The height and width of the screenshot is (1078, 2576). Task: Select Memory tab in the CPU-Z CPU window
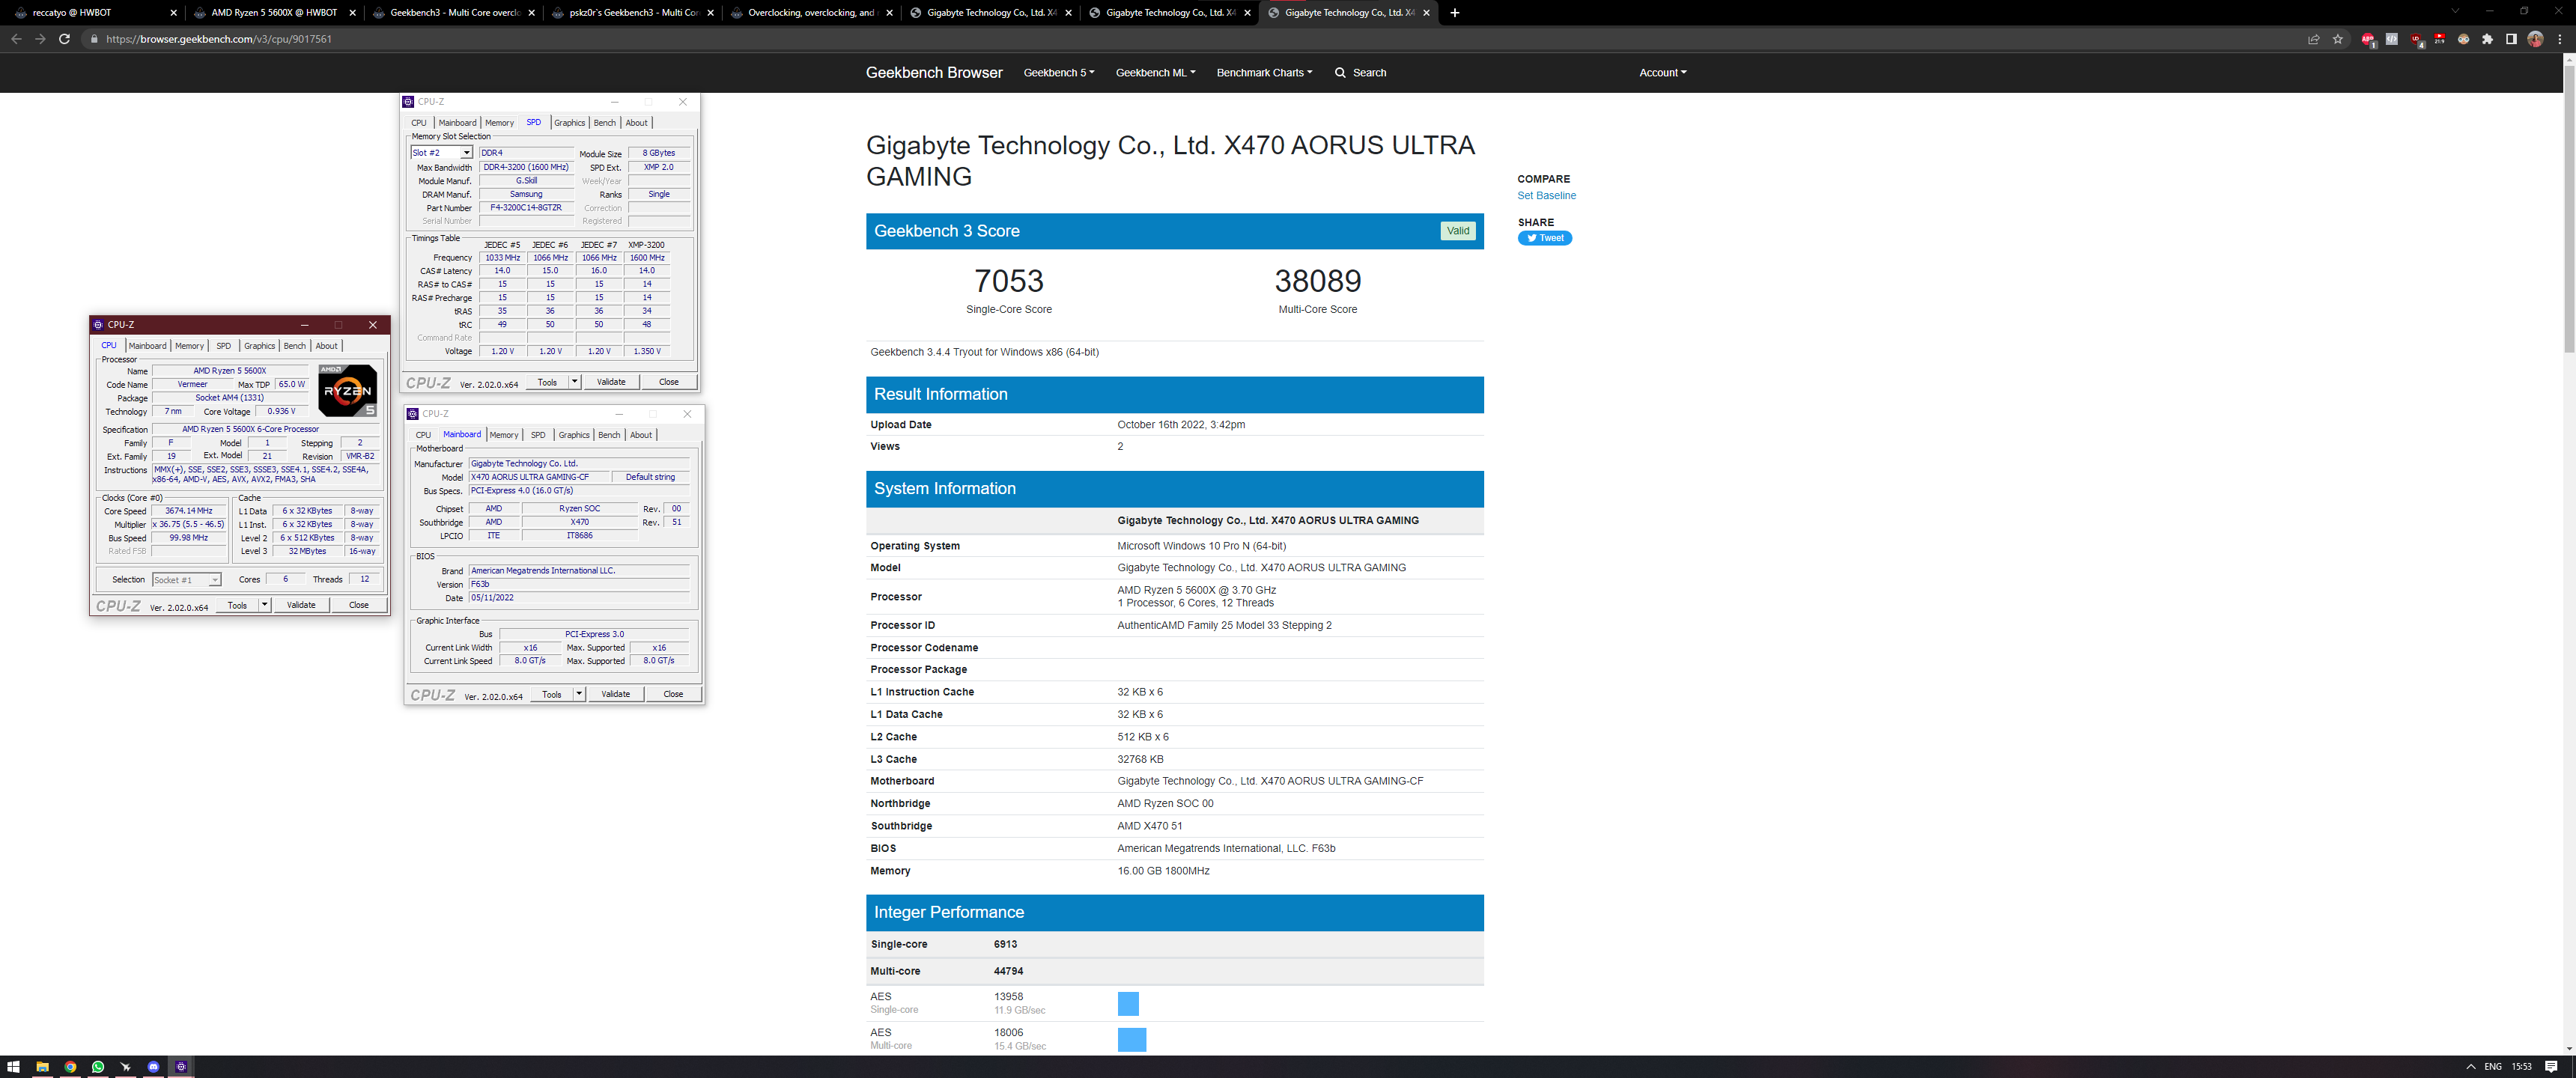(189, 346)
